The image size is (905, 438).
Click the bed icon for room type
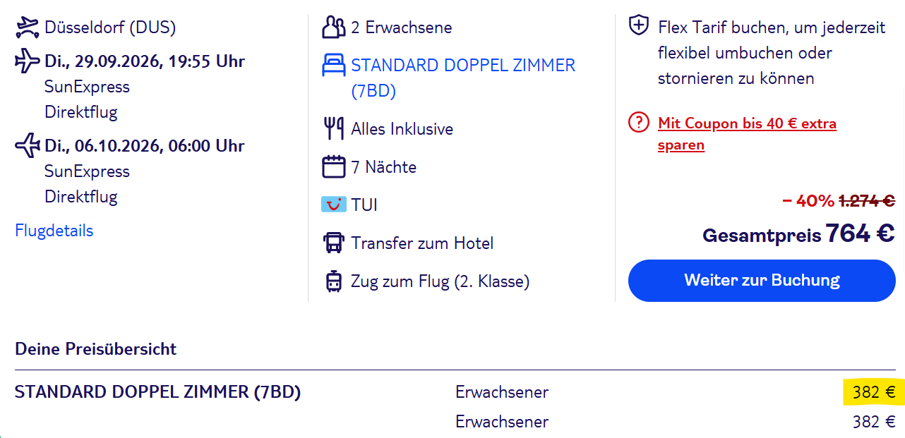(x=333, y=66)
